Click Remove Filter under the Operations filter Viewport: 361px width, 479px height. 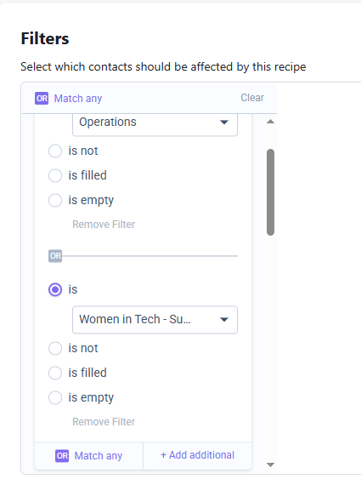tap(104, 225)
